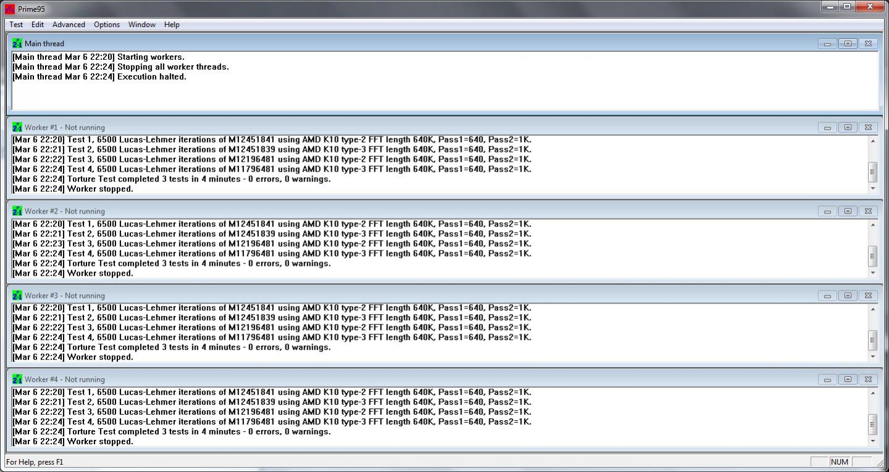This screenshot has width=889, height=472.
Task: Click the 'Worker #3 - Not running' title
Action: (65, 295)
